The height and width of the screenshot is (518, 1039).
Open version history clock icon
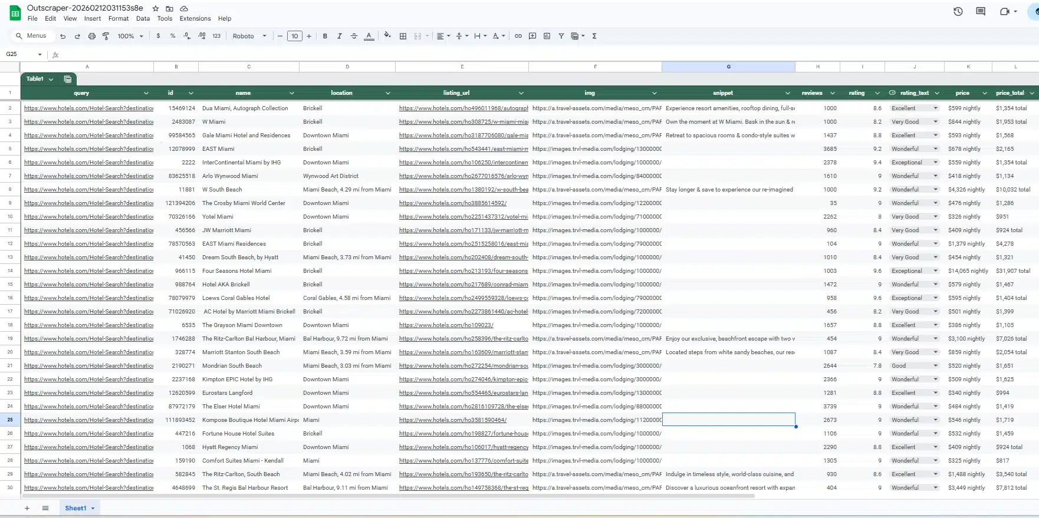click(958, 11)
